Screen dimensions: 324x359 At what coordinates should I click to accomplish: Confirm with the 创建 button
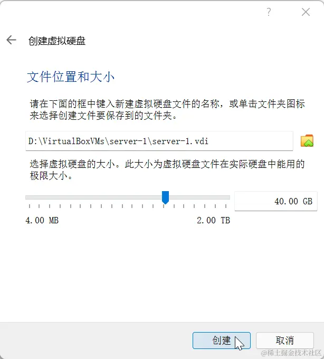(x=222, y=341)
